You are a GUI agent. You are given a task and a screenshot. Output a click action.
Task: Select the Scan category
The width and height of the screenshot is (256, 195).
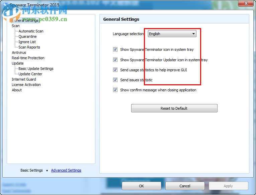pos(16,26)
